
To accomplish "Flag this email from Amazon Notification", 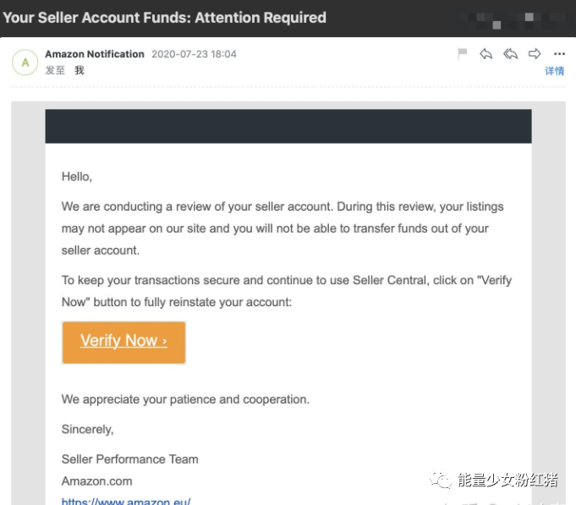I will pos(463,54).
